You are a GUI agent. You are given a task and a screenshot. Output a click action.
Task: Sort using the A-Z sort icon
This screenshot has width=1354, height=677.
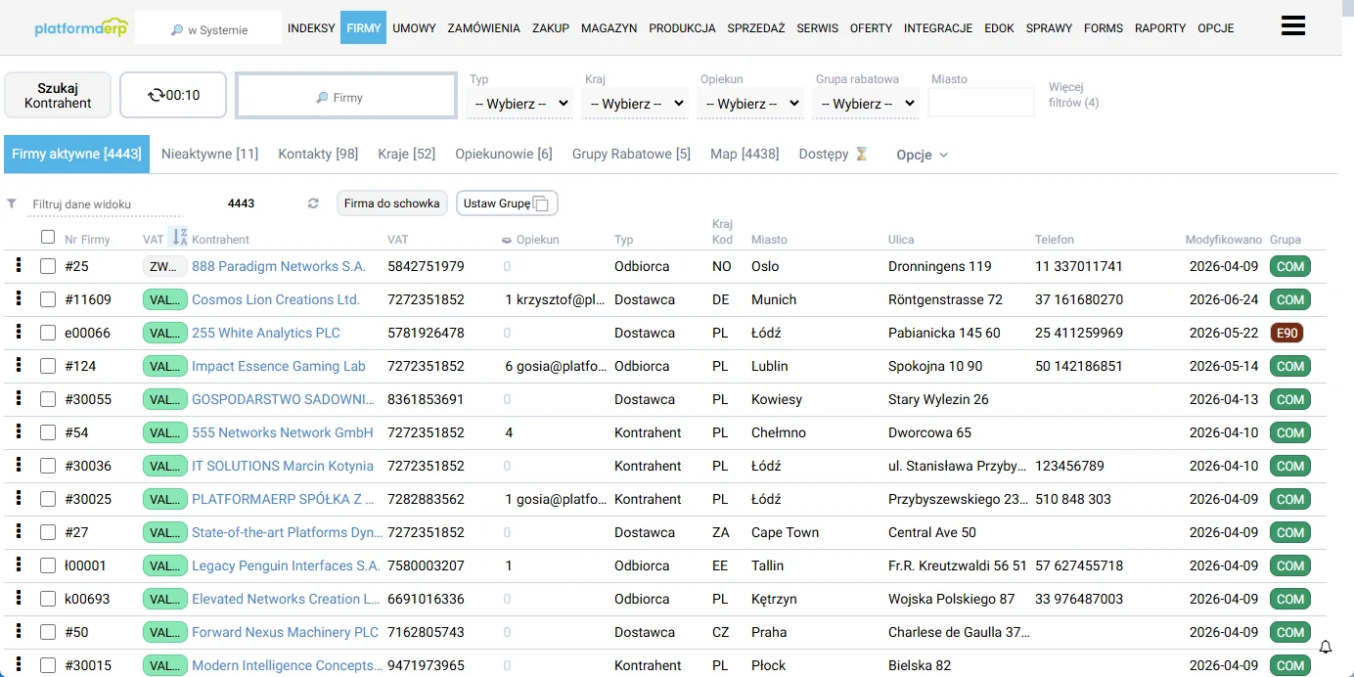(178, 237)
